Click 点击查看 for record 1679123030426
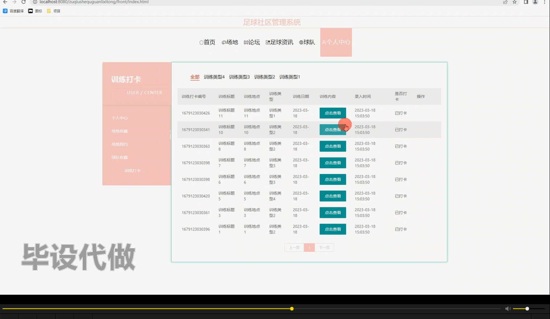Image resolution: width=550 pixels, height=319 pixels. point(333,113)
